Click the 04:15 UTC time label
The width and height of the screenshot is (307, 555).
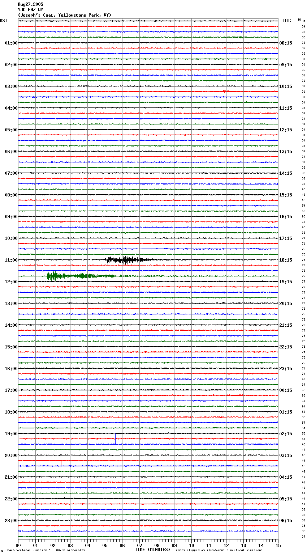pyautogui.click(x=286, y=477)
